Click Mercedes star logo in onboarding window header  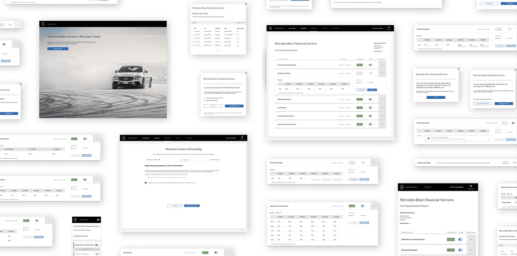(x=124, y=138)
